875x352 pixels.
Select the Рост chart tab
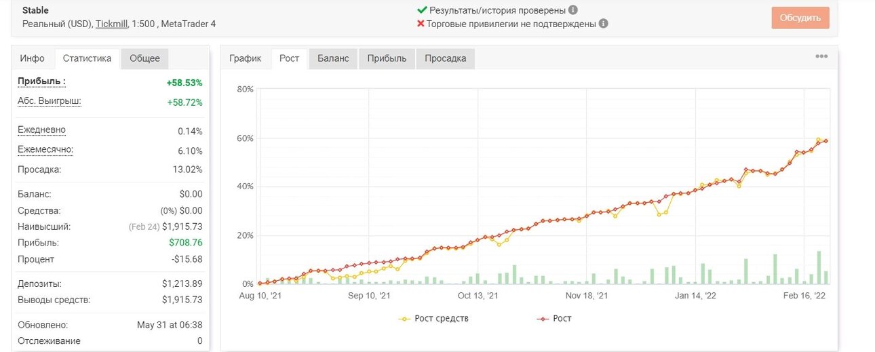[x=290, y=58]
